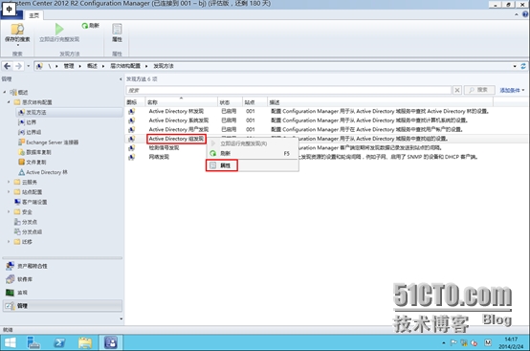
Task: Click 管理 in the breadcrumb path
Action: (x=69, y=66)
